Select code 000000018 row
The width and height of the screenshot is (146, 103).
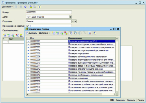71,87
